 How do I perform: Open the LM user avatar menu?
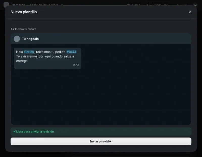[195, 5]
